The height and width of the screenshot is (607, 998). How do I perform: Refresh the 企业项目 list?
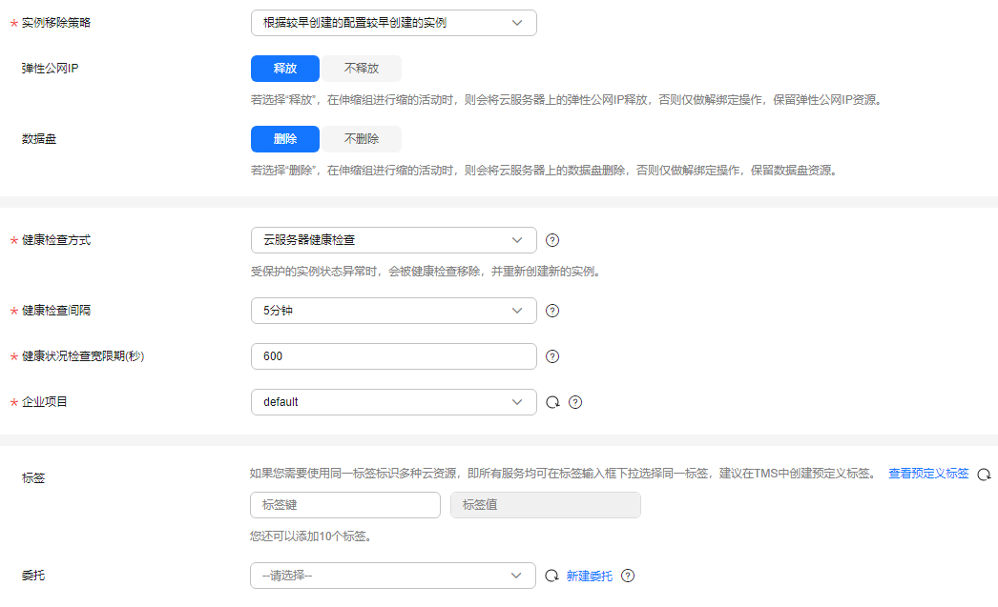click(552, 402)
